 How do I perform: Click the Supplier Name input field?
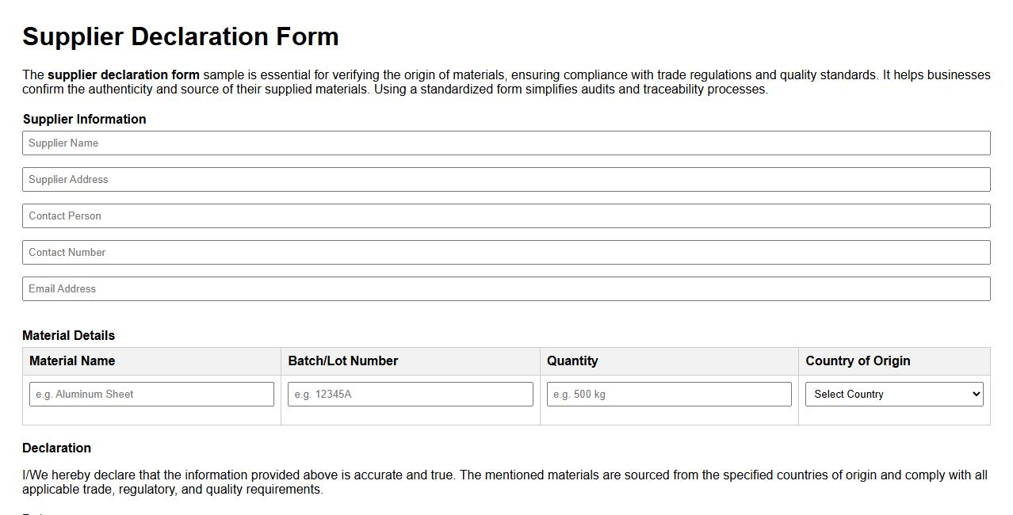(506, 143)
